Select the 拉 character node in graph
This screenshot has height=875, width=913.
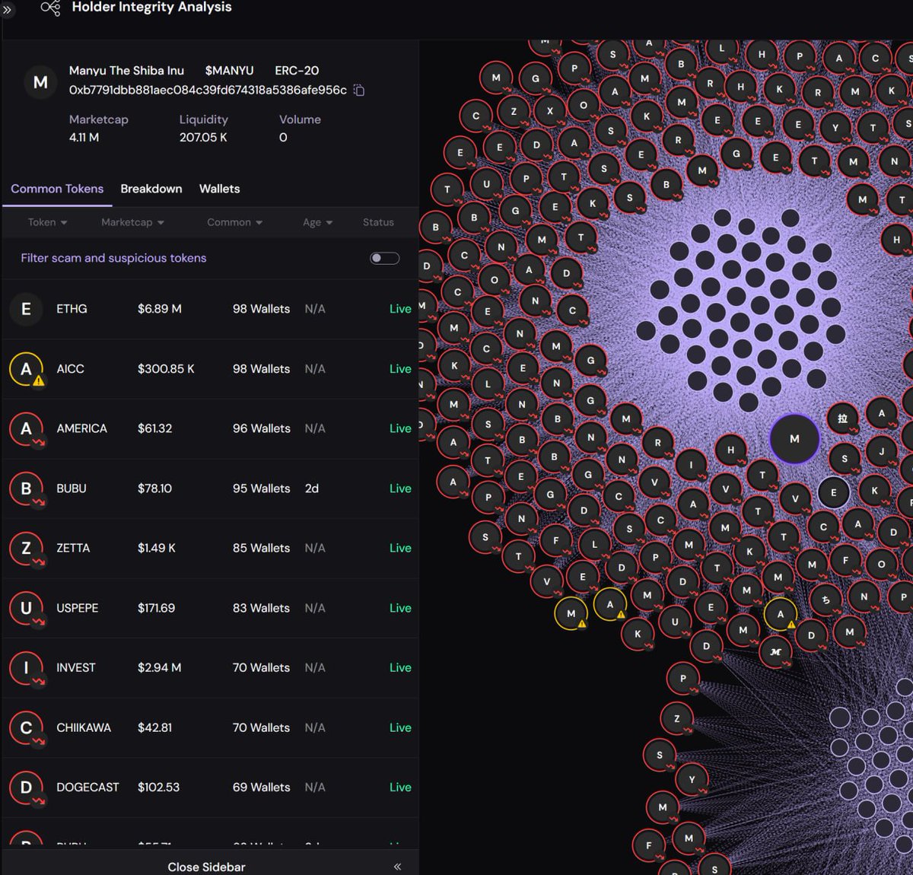pyautogui.click(x=842, y=418)
